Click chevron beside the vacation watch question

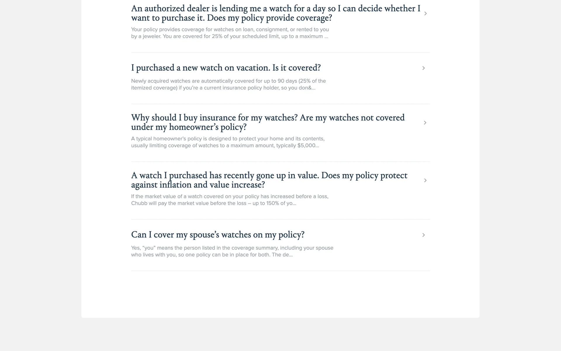[x=423, y=68]
